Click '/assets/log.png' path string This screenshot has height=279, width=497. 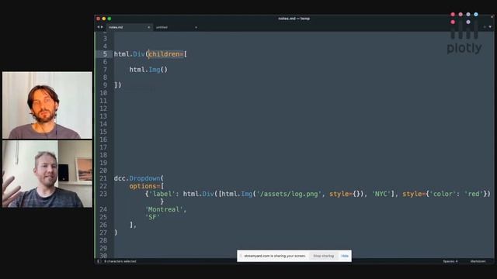click(288, 194)
